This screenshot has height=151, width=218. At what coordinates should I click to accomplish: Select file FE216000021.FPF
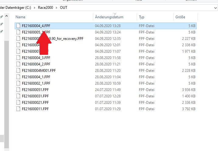tap(106, 103)
